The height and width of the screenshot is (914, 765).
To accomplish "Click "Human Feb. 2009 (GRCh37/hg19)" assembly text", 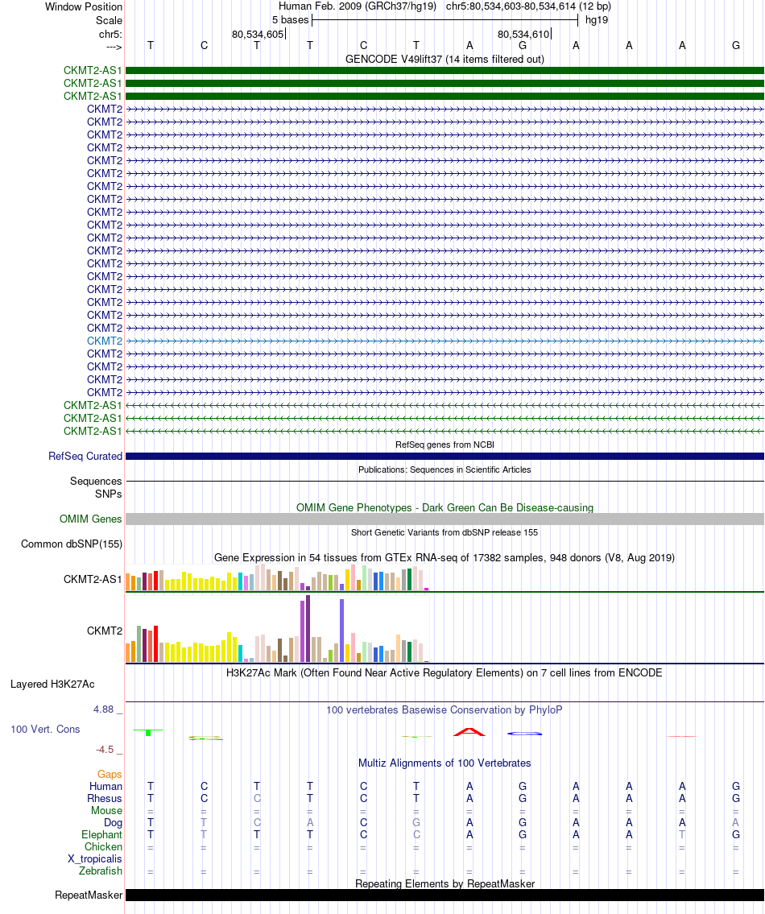I will tap(358, 6).
